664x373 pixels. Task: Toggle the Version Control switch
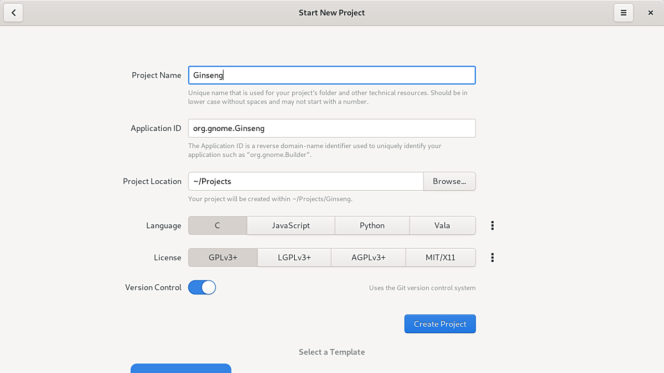pos(202,287)
